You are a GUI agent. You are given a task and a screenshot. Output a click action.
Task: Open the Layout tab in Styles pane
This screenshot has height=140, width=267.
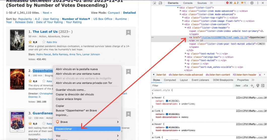tap(184, 80)
